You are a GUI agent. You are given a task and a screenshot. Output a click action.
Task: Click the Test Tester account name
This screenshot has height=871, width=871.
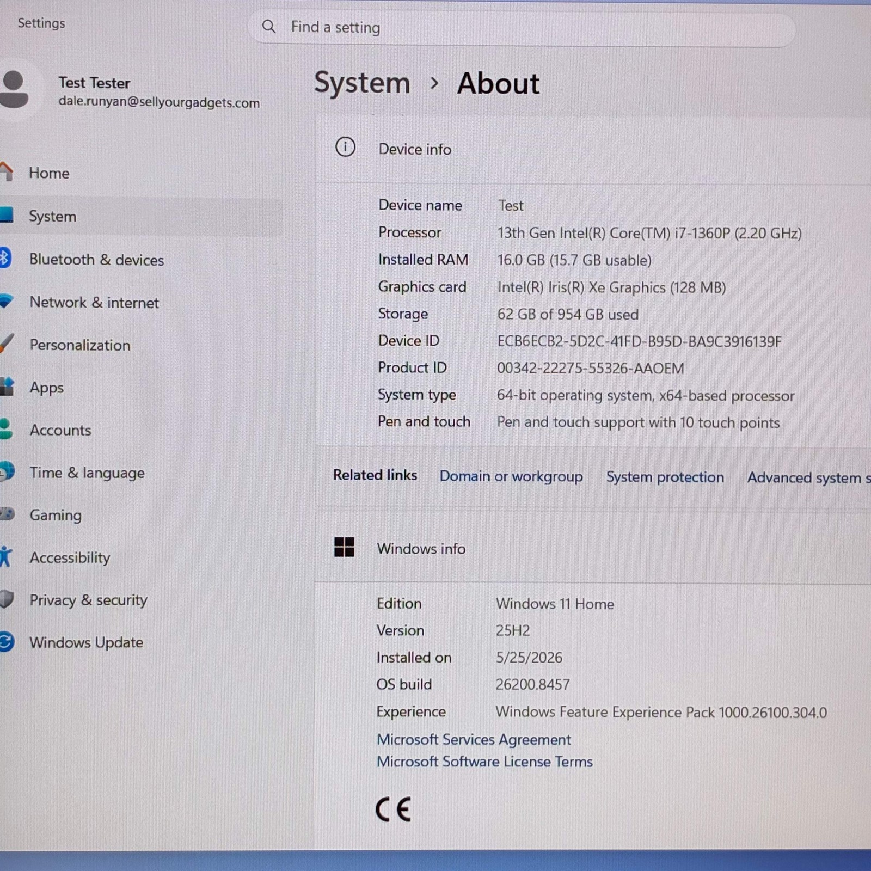pos(94,83)
